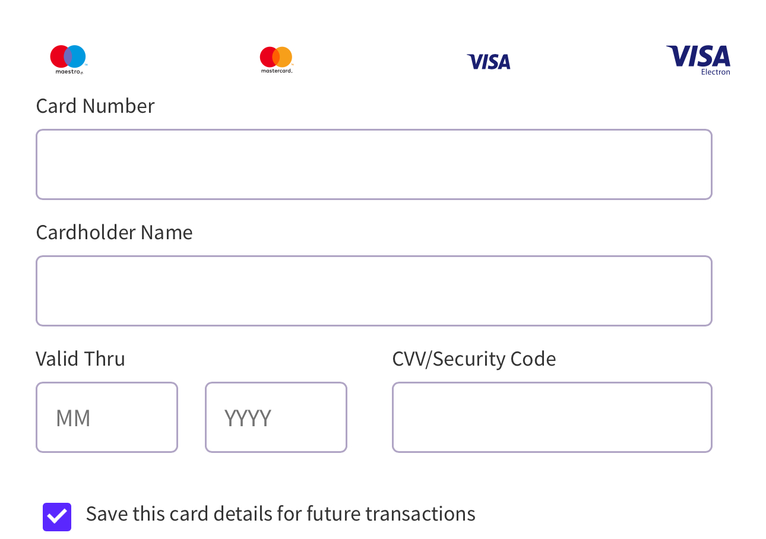Pick the Visa Electron card logo

click(698, 60)
